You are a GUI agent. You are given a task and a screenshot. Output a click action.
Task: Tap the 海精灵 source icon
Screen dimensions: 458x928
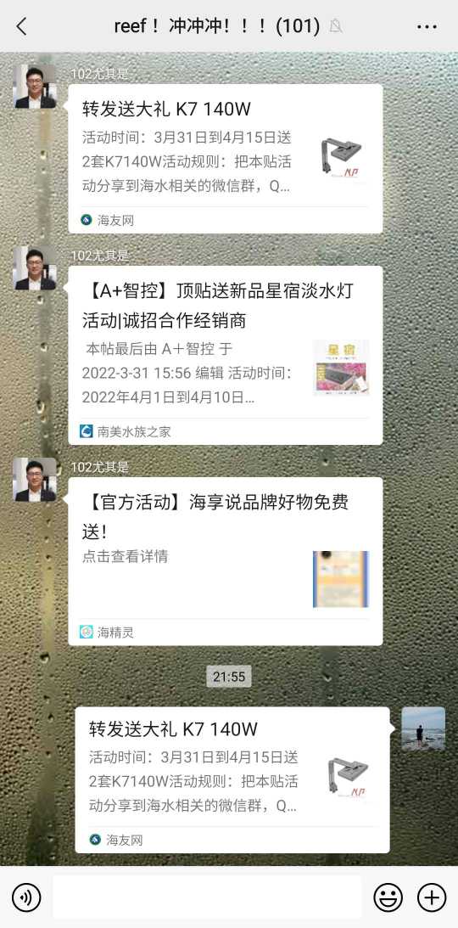(87, 632)
